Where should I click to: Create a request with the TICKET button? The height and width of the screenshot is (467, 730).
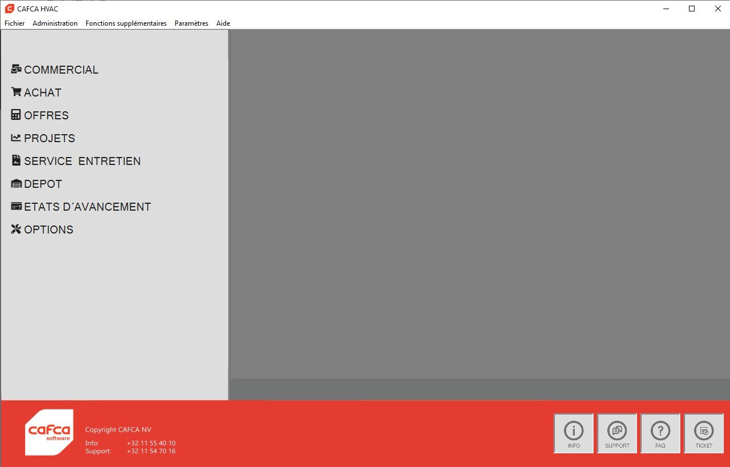coord(704,433)
